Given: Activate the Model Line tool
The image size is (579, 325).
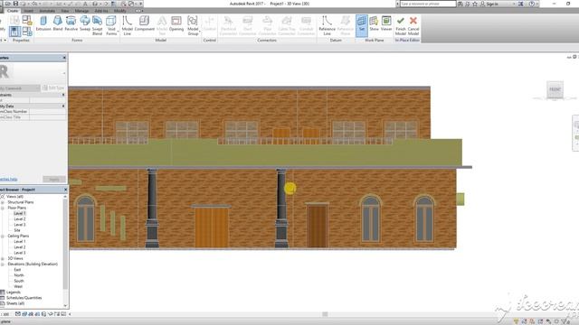Looking at the screenshot, I should (127, 25).
